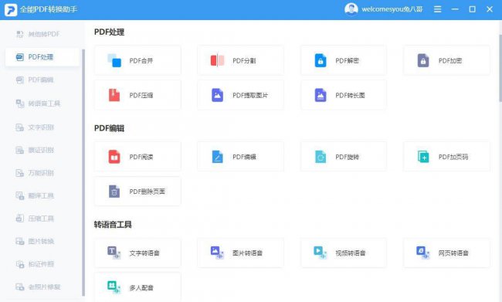Click the username welcomesyou label
502x302 pixels.
392,9
